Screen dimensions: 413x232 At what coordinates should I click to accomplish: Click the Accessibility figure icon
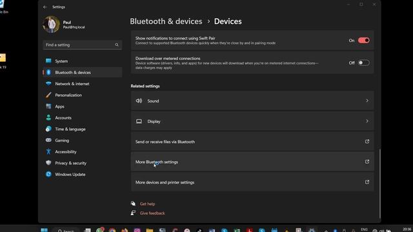(48, 151)
